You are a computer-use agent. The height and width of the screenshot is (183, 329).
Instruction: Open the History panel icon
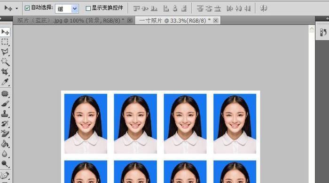323,32
